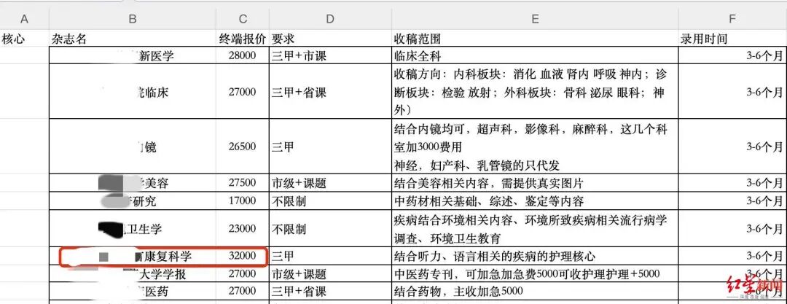Image resolution: width=787 pixels, height=304 pixels.
Task: Select the 终端报价 header cell
Action: coord(243,39)
